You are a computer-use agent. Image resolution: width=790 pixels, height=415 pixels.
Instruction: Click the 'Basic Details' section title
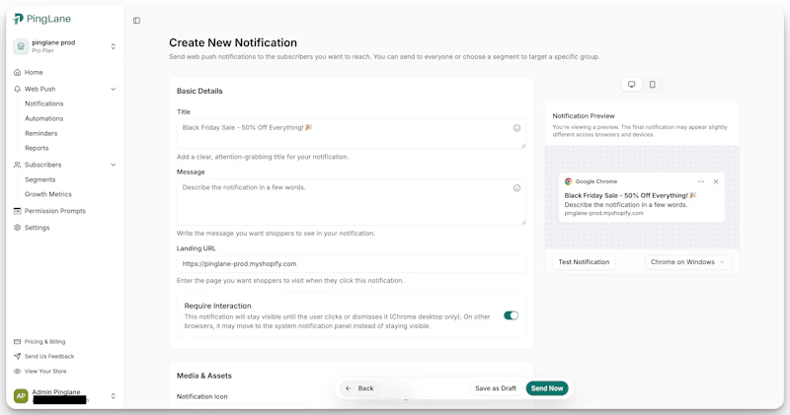[199, 91]
